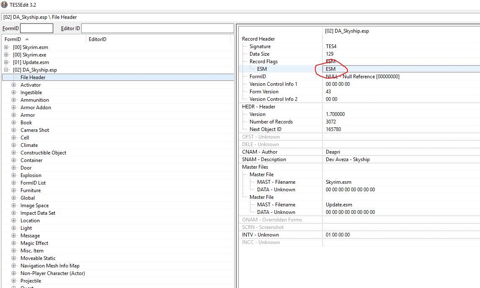Expand the Non-Player Character (Actor) group
The height and width of the screenshot is (288, 480).
pyautogui.click(x=13, y=273)
